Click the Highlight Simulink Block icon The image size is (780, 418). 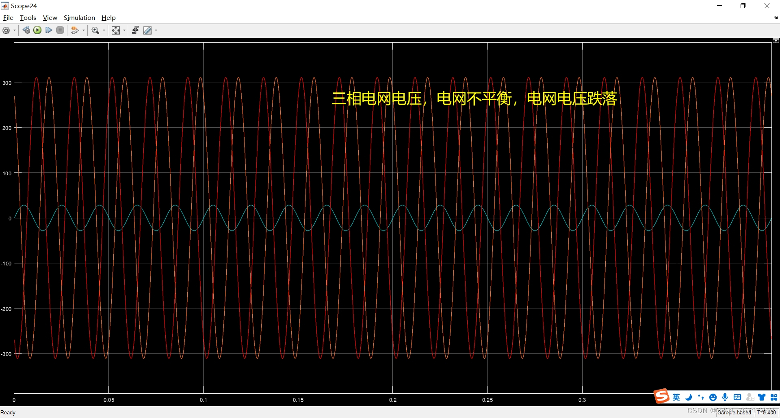(x=75, y=30)
